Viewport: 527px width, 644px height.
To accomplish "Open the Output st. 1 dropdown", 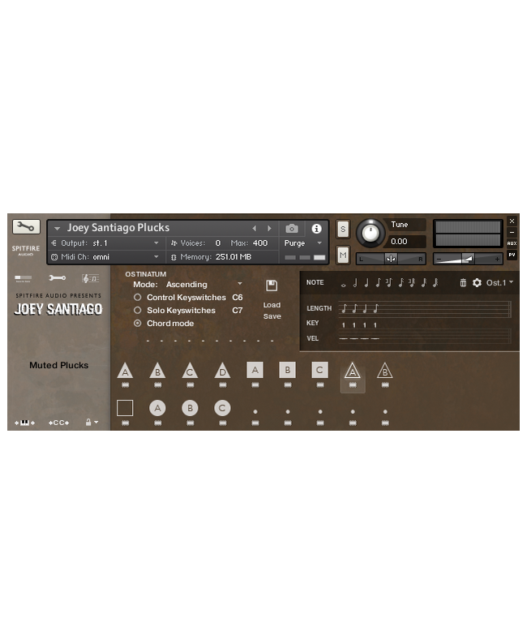I will 107,243.
